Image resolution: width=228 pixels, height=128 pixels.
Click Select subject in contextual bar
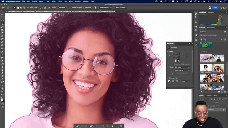82,126
